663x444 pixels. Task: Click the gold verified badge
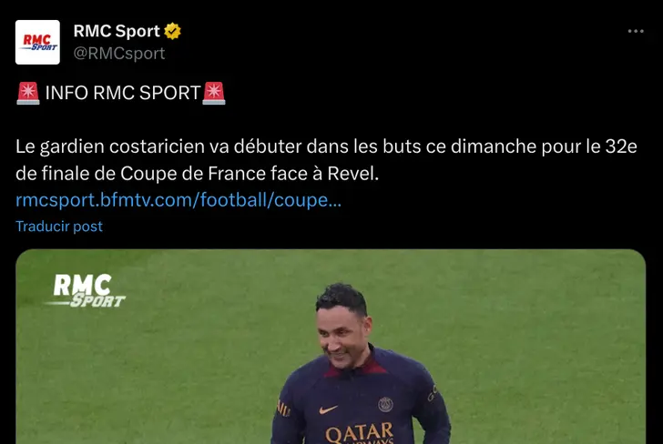(x=172, y=31)
